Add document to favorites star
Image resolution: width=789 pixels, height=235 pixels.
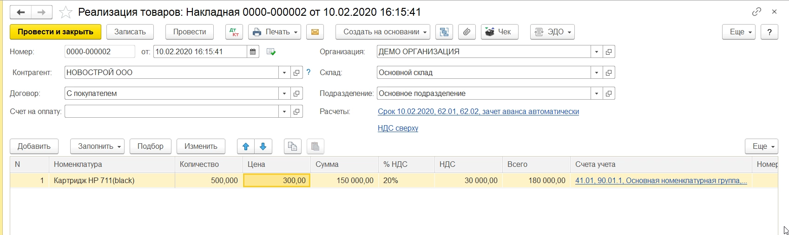[66, 12]
